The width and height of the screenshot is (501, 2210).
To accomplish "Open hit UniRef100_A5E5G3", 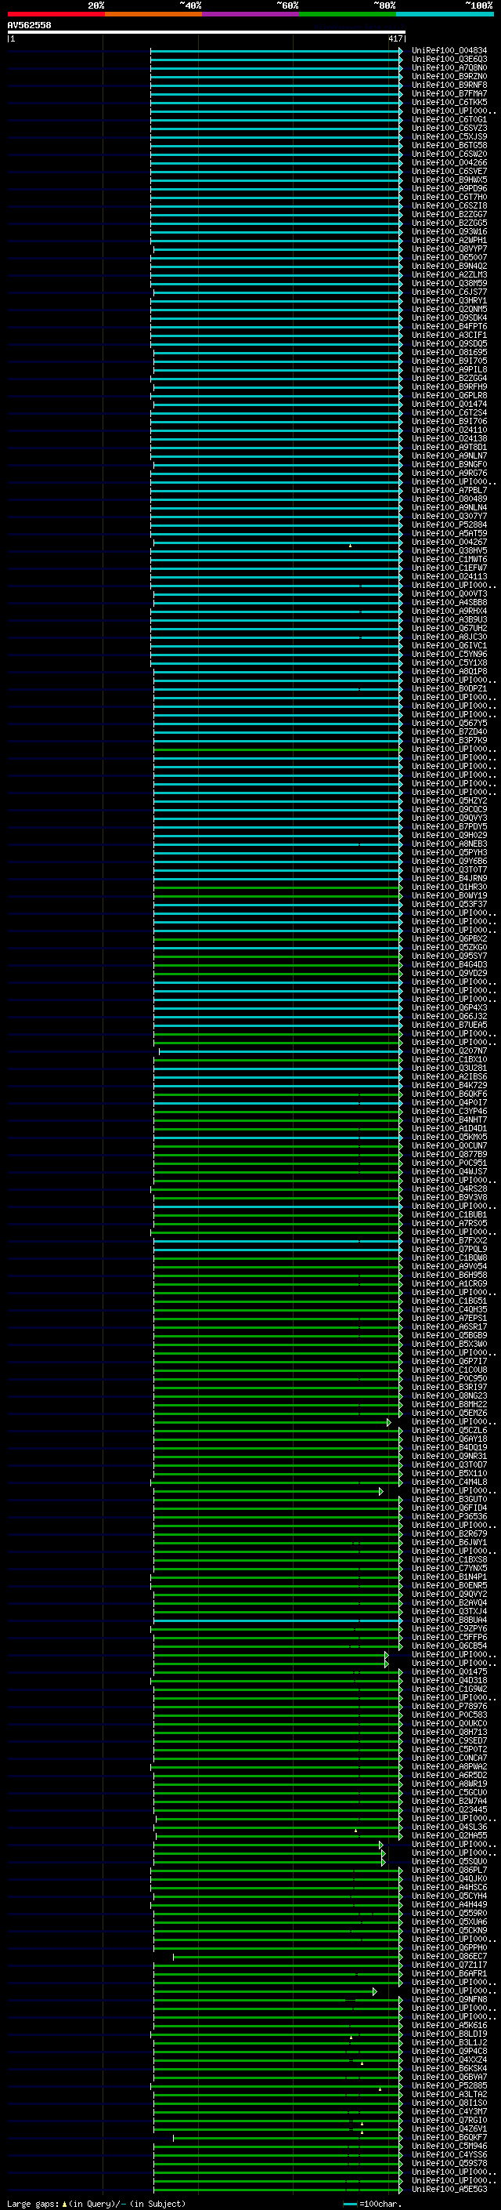I will tap(449, 2190).
